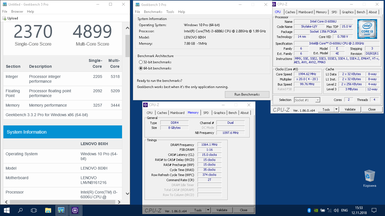Viewport: 385px width, 216px height.
Task: Expand Tools dropdown arrow in CPU-Z Memory window
Action: pyautogui.click(x=208, y=210)
